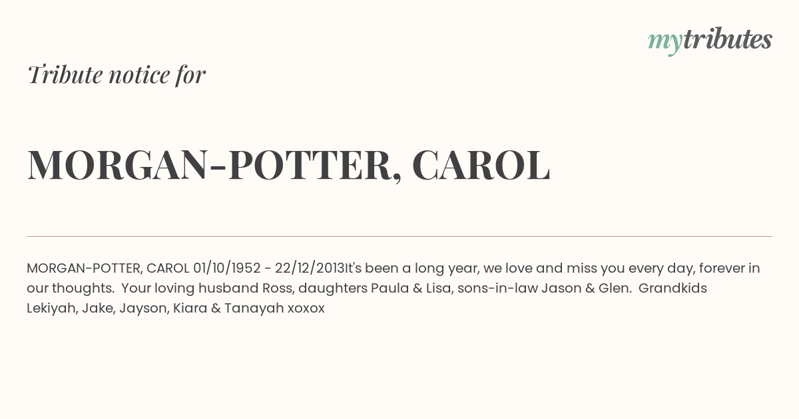This screenshot has height=419, width=799.
Task: Click the horizontal divider line
Action: (x=400, y=236)
